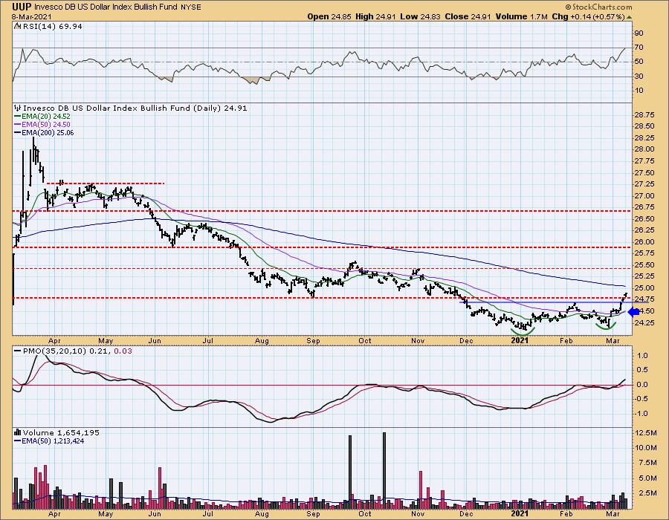Click the Chg +0.14 (+0.57%) header value
Viewport: 669px width, 520px height.
(589, 16)
